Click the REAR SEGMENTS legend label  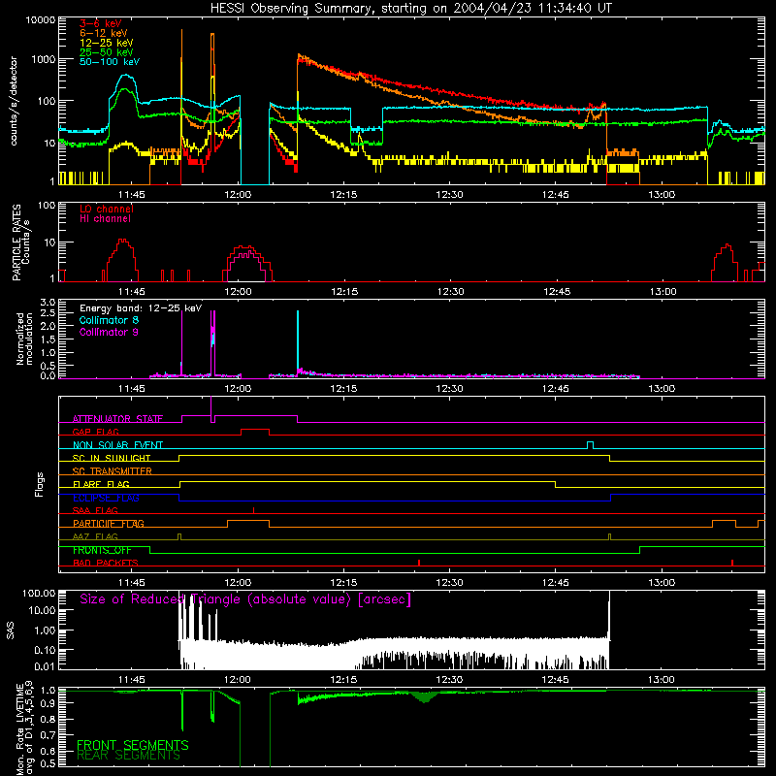129,756
